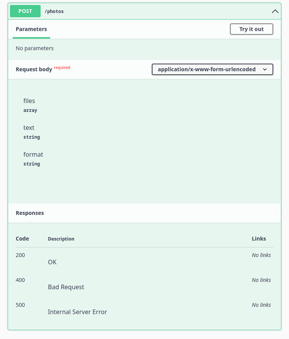This screenshot has height=339, width=289.
Task: Click the Try it out button
Action: (252, 29)
